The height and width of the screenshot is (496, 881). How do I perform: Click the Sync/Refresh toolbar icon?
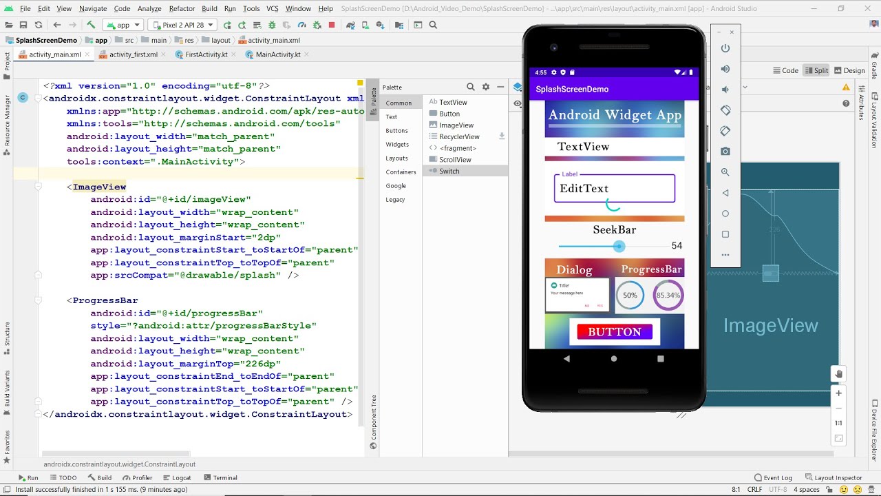tap(39, 25)
